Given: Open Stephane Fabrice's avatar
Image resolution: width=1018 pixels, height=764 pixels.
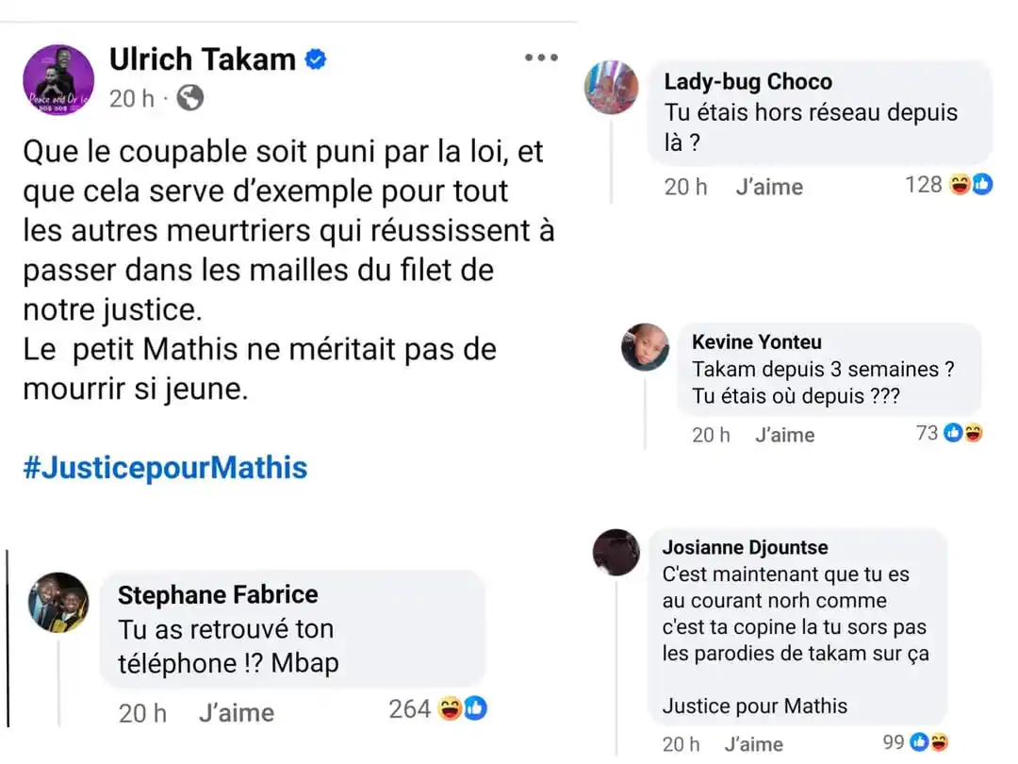Looking at the screenshot, I should 57,603.
